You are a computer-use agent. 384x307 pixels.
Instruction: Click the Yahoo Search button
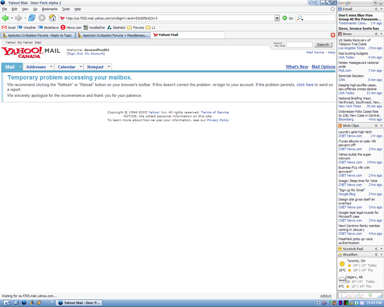[323, 45]
